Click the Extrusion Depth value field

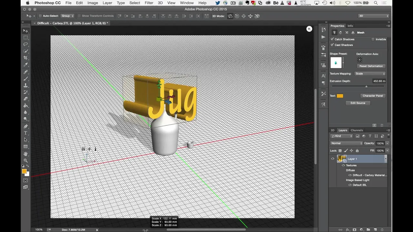point(379,81)
